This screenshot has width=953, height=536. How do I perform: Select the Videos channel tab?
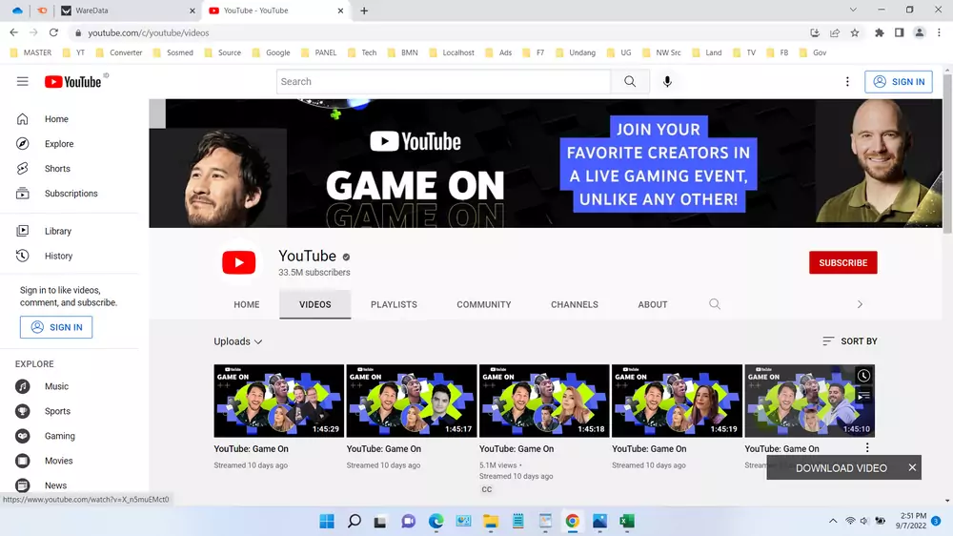coord(314,304)
